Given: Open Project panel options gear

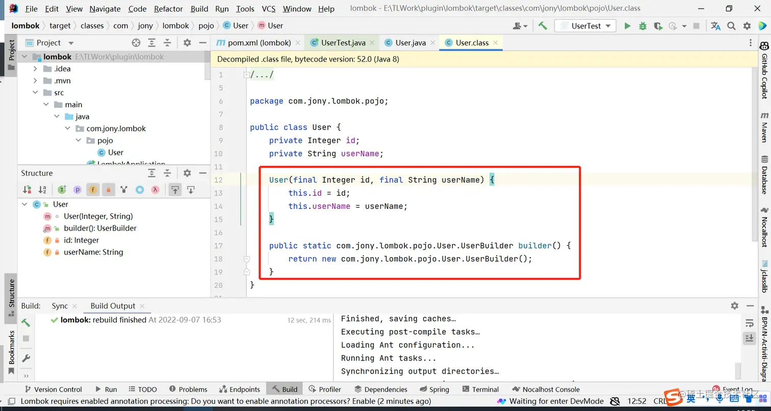Looking at the screenshot, I should coord(187,43).
